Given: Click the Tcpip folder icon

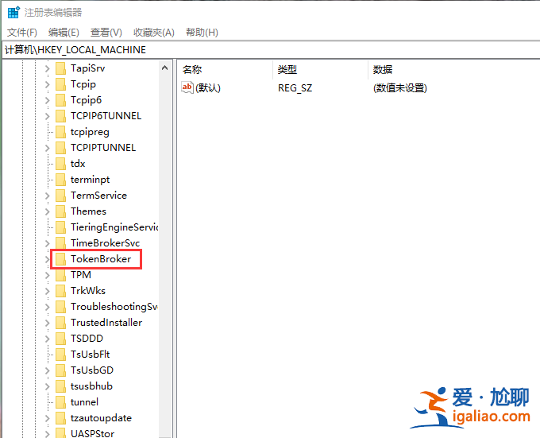Looking at the screenshot, I should [60, 84].
